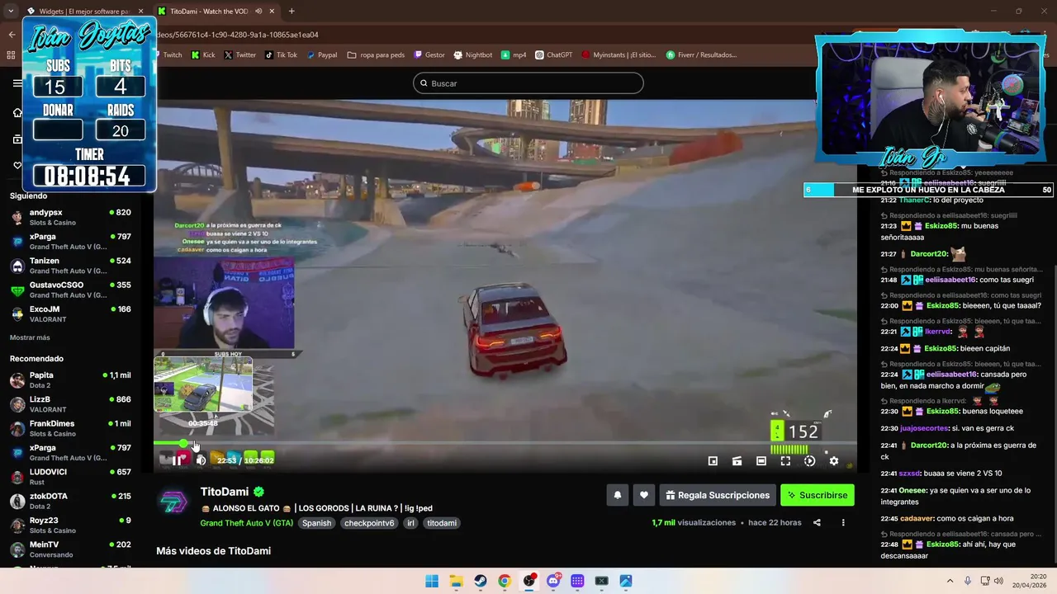Open OBS Studio from the taskbar
1057x594 pixels.
coord(529,581)
